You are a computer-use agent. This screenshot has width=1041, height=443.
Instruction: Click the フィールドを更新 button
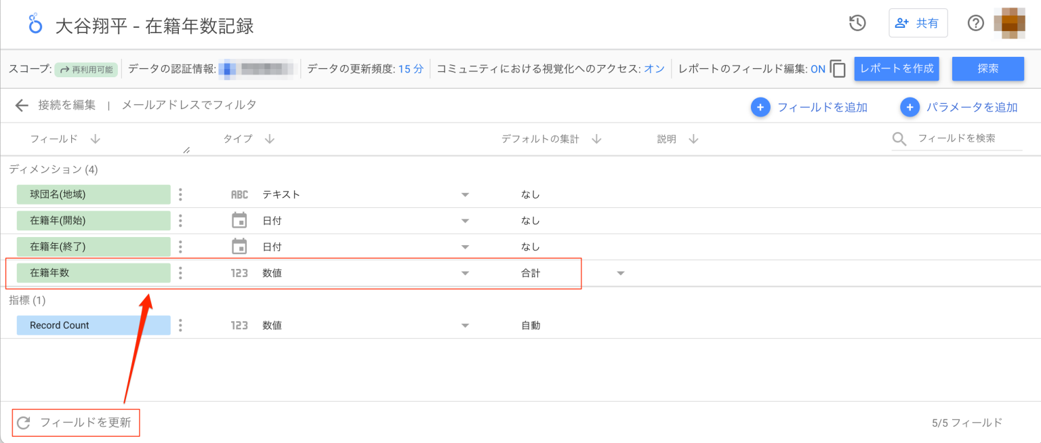pyautogui.click(x=75, y=422)
